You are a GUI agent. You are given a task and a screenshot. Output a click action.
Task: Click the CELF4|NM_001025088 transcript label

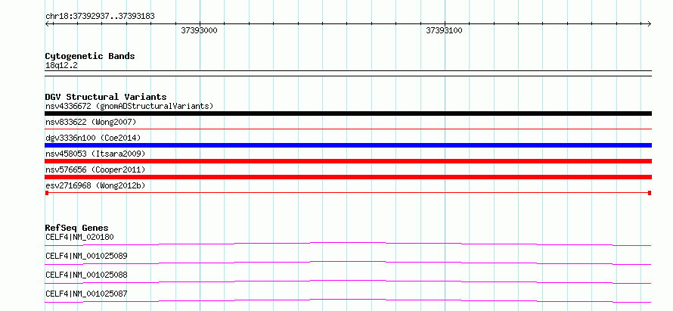tap(86, 275)
